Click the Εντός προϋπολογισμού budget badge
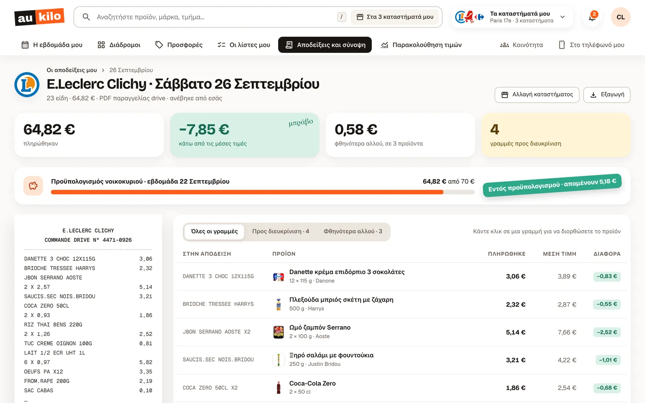Viewport: 645px width, 403px height. pyautogui.click(x=552, y=186)
